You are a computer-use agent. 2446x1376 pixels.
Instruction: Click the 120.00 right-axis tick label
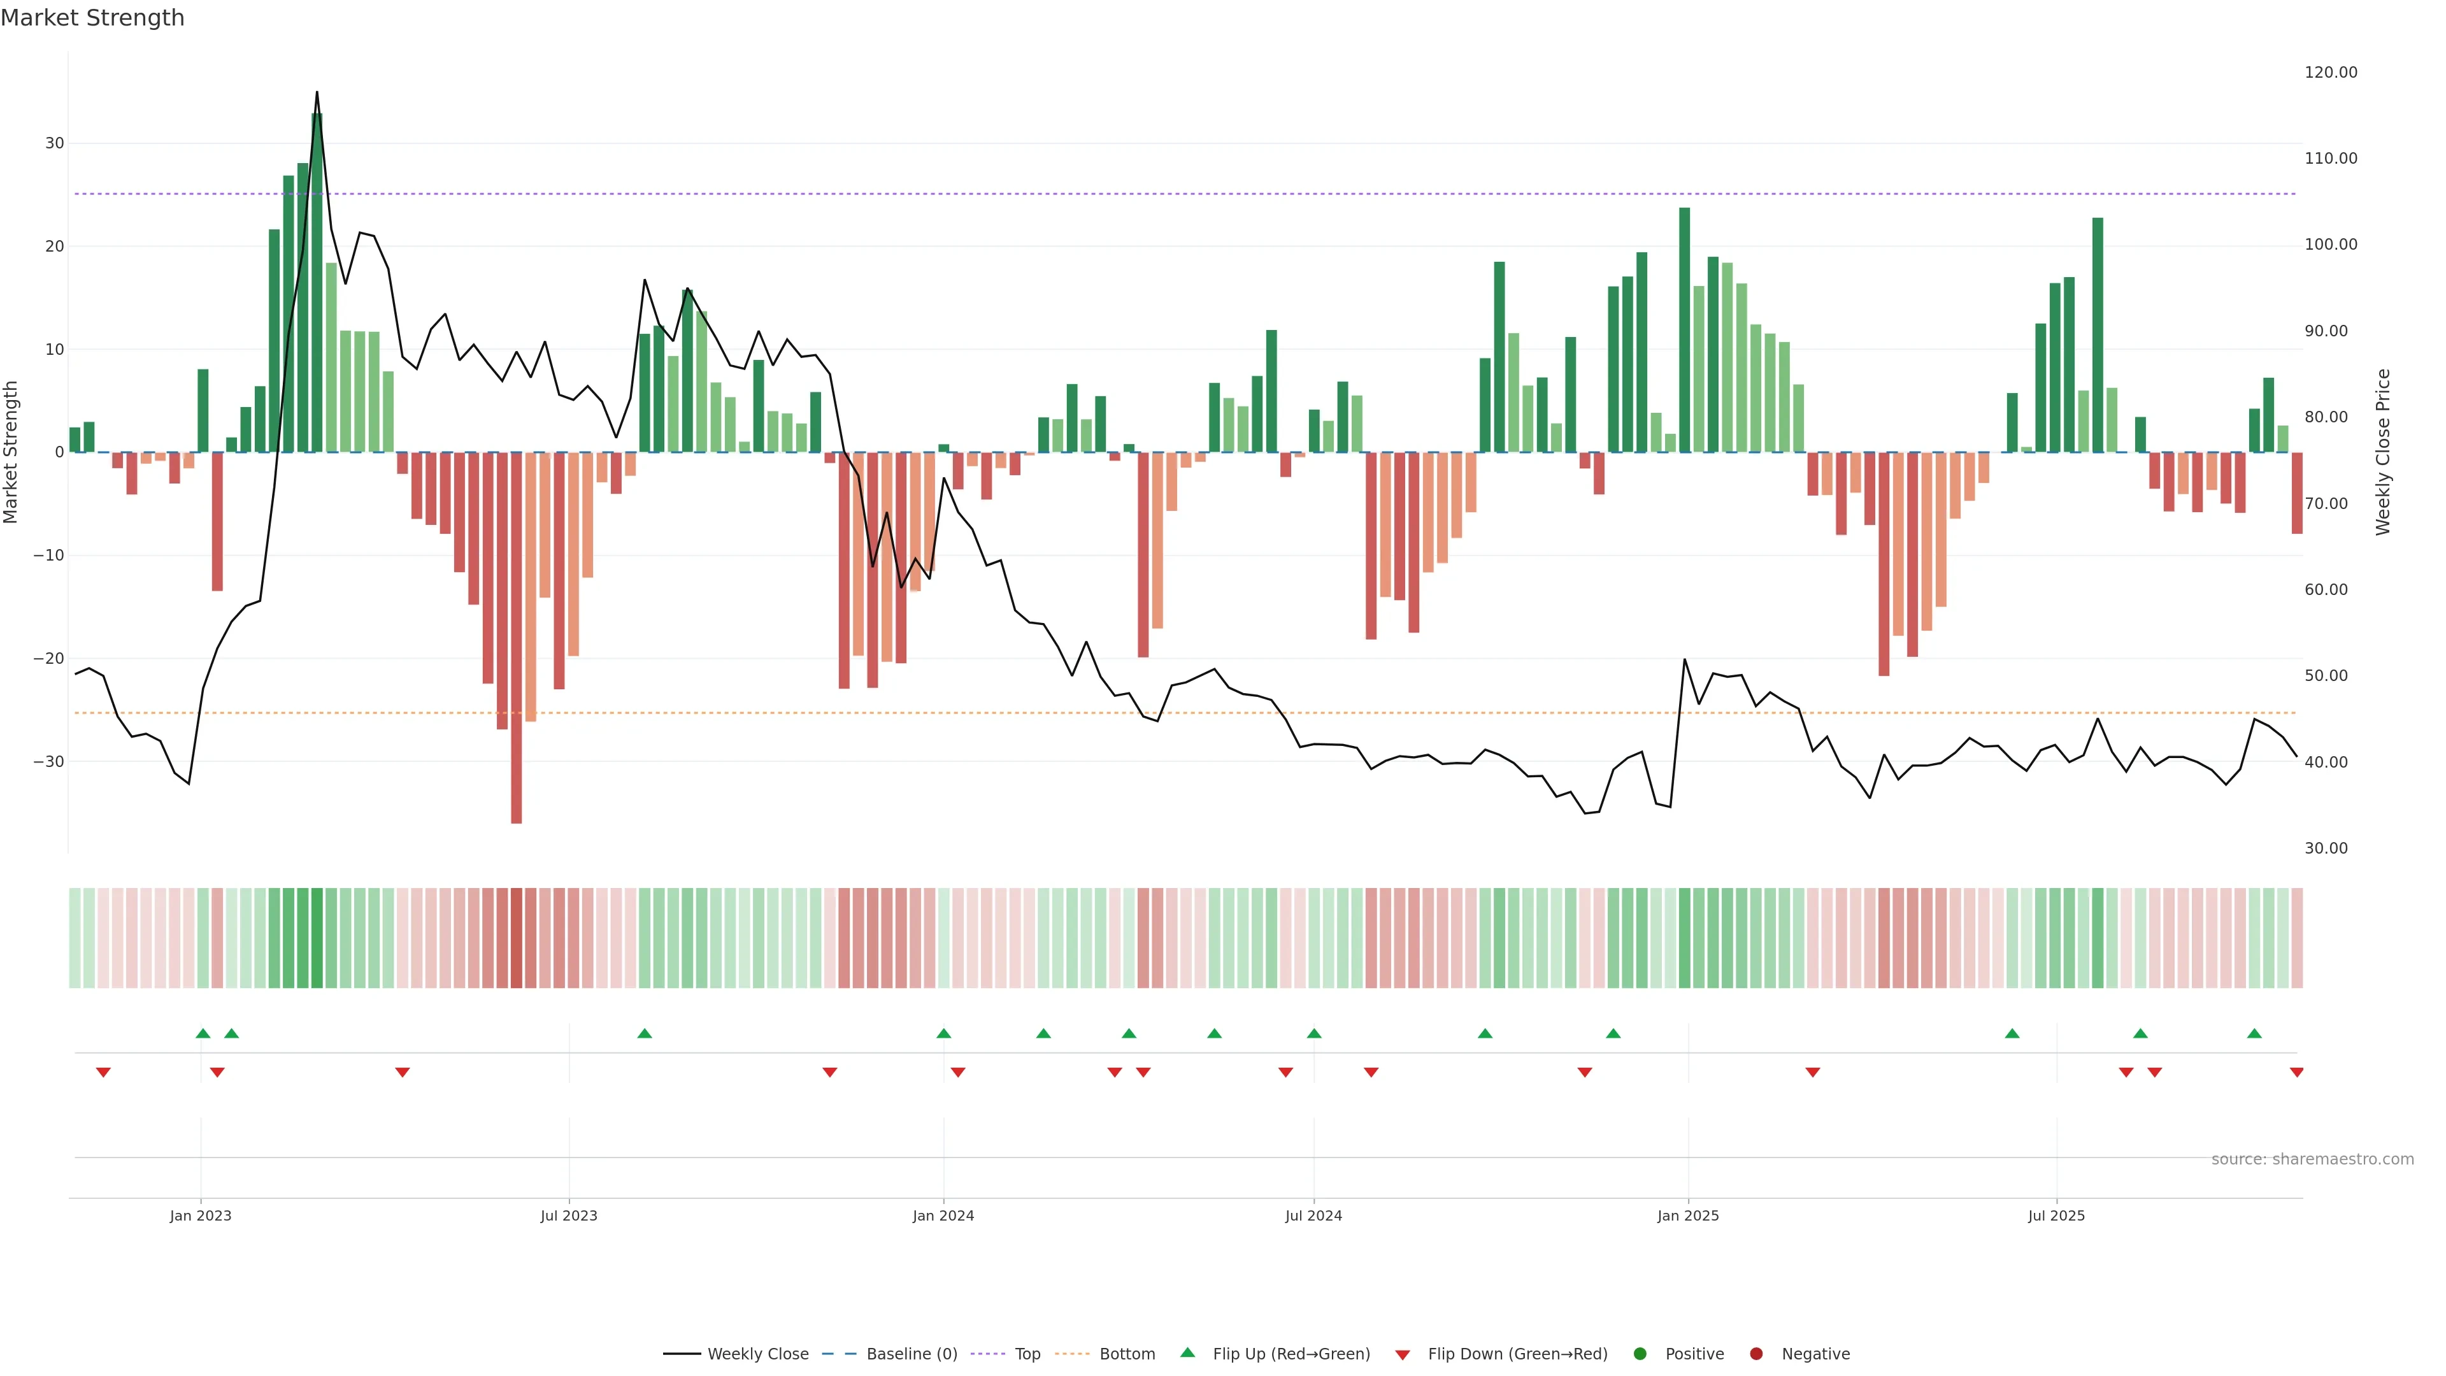pos(2330,72)
